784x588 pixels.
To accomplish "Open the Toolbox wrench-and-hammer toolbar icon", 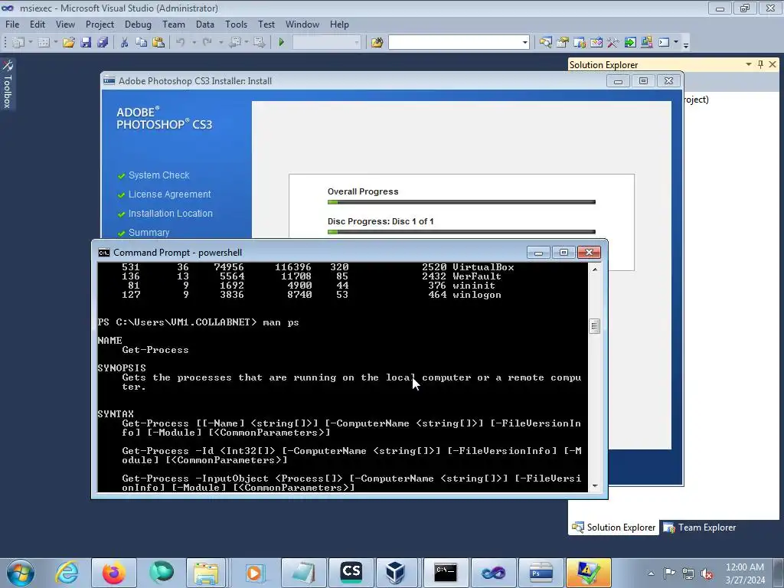I will (613, 43).
